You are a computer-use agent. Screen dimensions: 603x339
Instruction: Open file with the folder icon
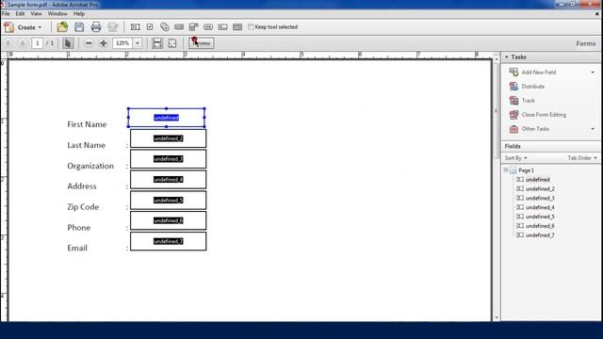[x=62, y=27]
